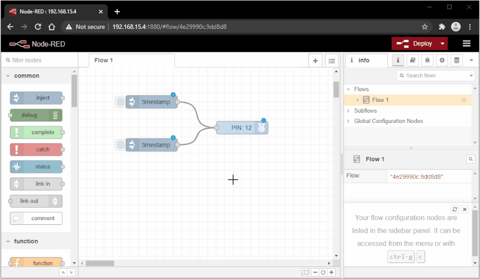This screenshot has width=480, height=279.
Task: Select the upper timestamp node
Action: click(x=151, y=102)
